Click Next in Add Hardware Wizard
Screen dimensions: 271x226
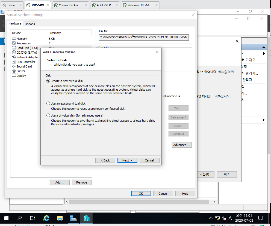point(127,160)
